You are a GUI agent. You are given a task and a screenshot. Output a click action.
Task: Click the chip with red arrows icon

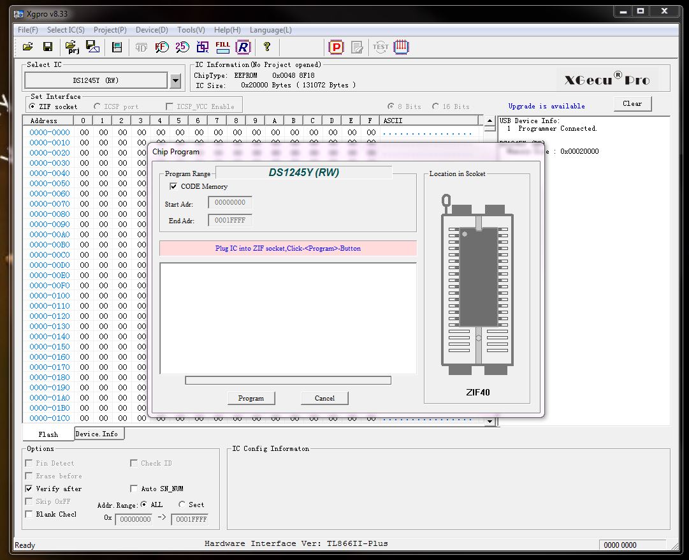401,47
